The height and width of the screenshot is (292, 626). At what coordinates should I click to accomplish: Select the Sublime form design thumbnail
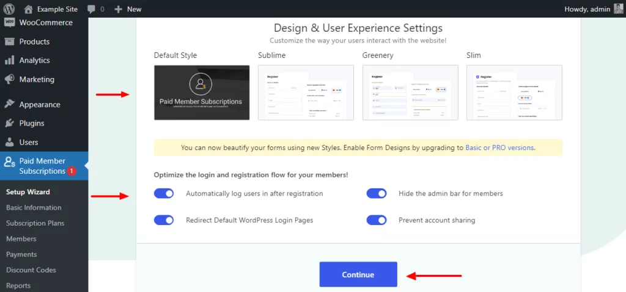(306, 93)
